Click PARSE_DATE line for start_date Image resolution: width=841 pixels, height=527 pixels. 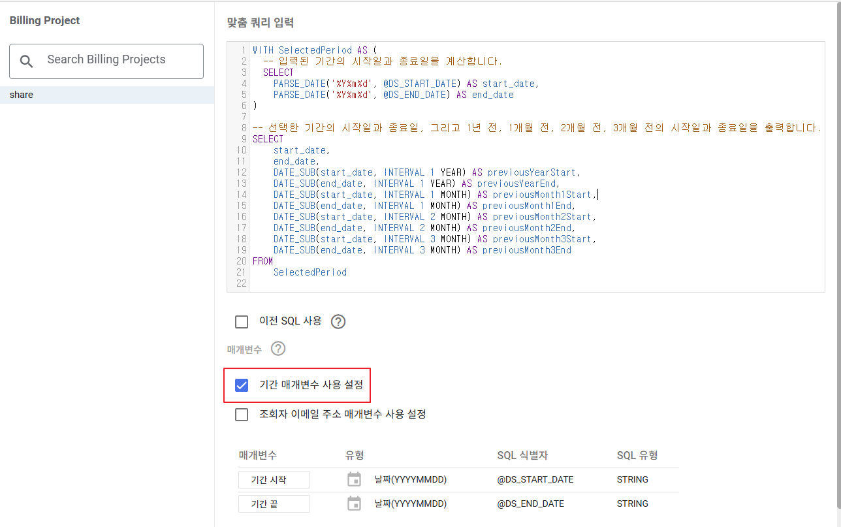pyautogui.click(x=406, y=84)
